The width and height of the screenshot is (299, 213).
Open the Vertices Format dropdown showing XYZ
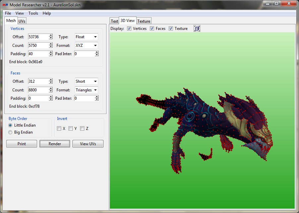(86, 46)
